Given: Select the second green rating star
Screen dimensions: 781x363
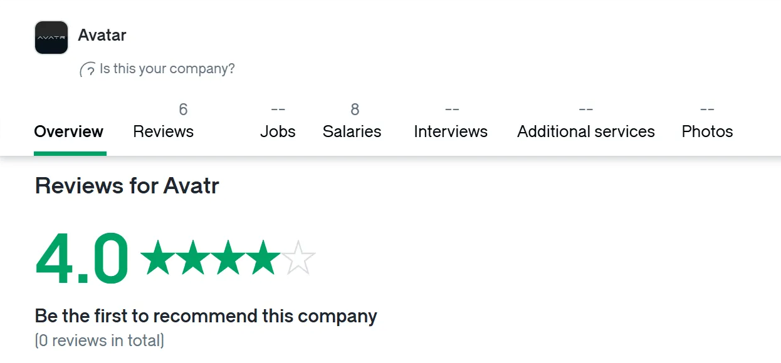Looking at the screenshot, I should pyautogui.click(x=192, y=257).
